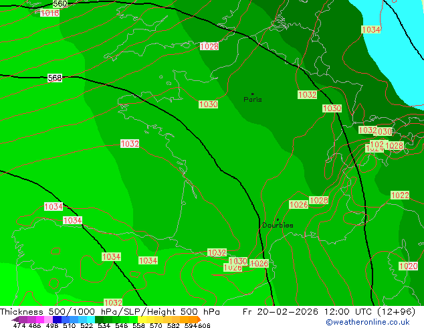Click the 1020 isobar label
Viewport: 424px width, 328px height.
point(409,266)
